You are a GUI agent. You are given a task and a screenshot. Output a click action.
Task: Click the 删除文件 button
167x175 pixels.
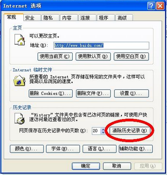point(93,94)
